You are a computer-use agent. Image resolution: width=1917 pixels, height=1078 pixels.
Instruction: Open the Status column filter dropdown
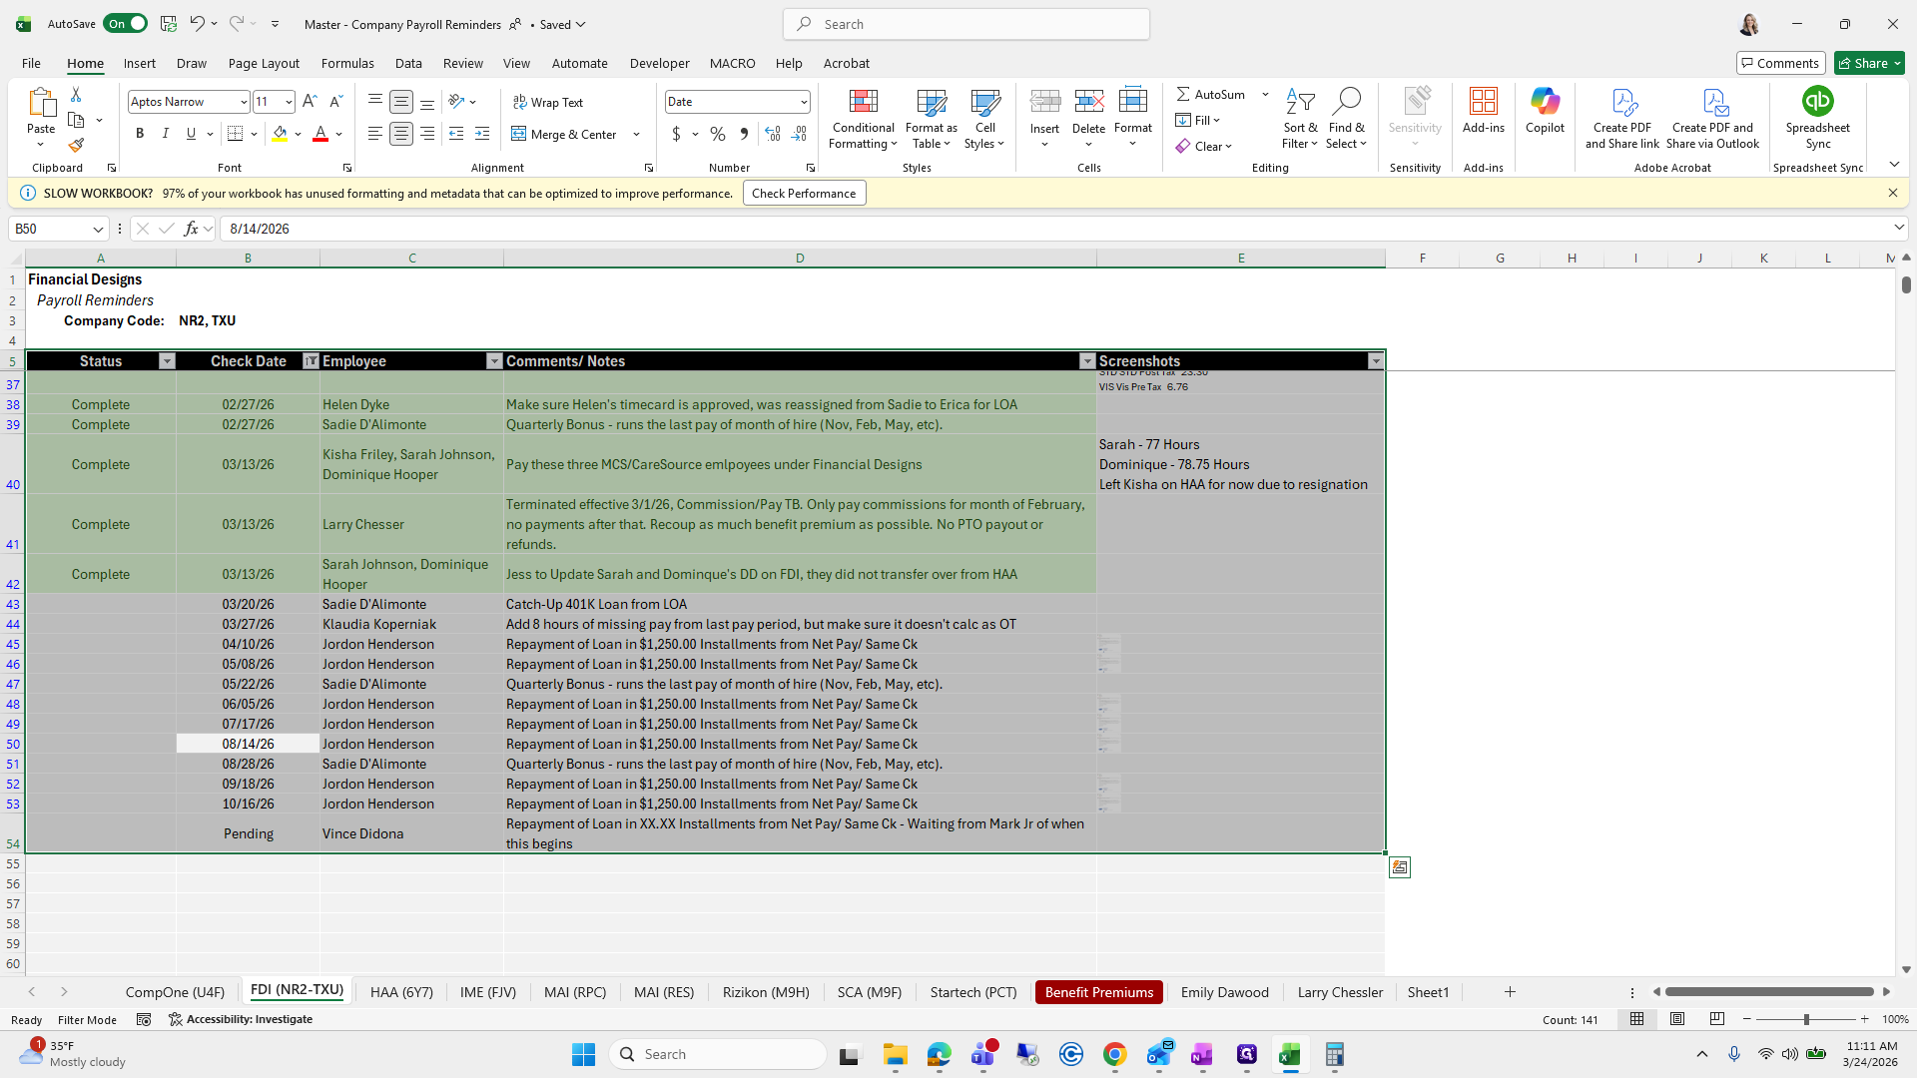pos(167,361)
